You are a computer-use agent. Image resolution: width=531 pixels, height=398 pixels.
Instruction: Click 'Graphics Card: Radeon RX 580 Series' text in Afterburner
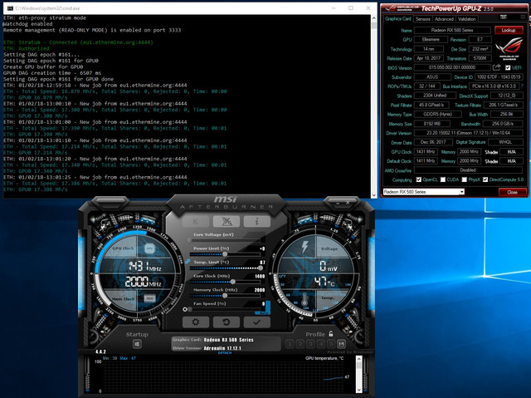click(213, 340)
